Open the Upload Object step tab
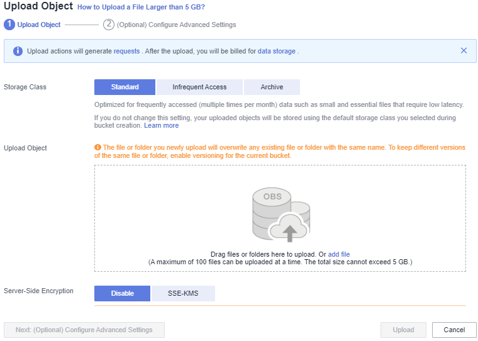The height and width of the screenshot is (341, 478). click(x=39, y=25)
